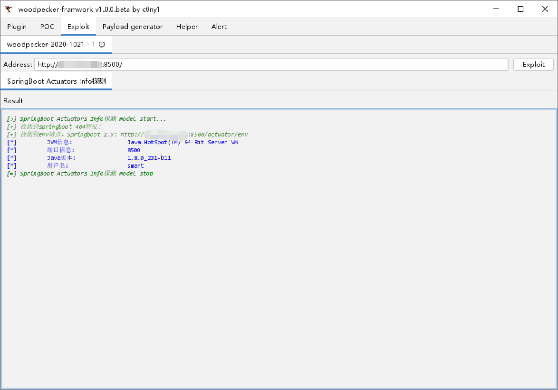Click the 'model stop' log line
The height and width of the screenshot is (390, 558).
[80, 173]
